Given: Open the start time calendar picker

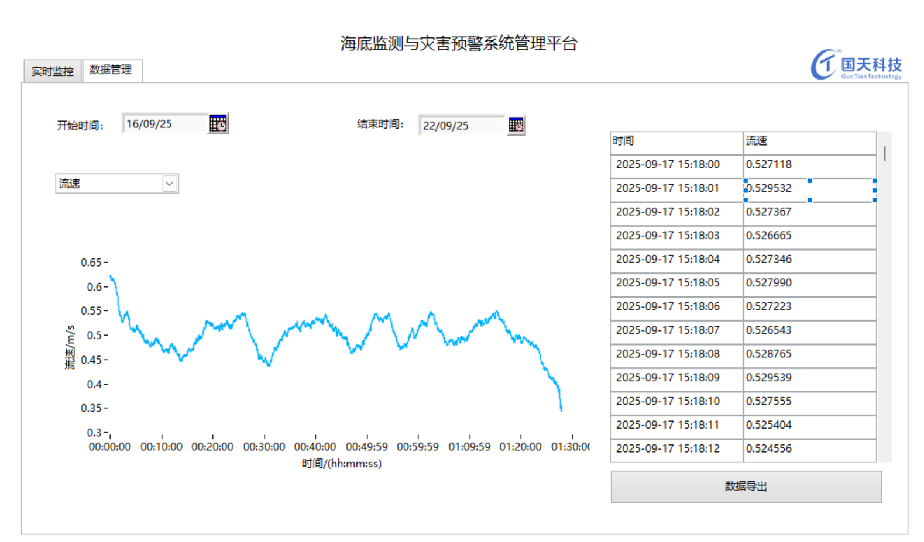Looking at the screenshot, I should tap(218, 123).
